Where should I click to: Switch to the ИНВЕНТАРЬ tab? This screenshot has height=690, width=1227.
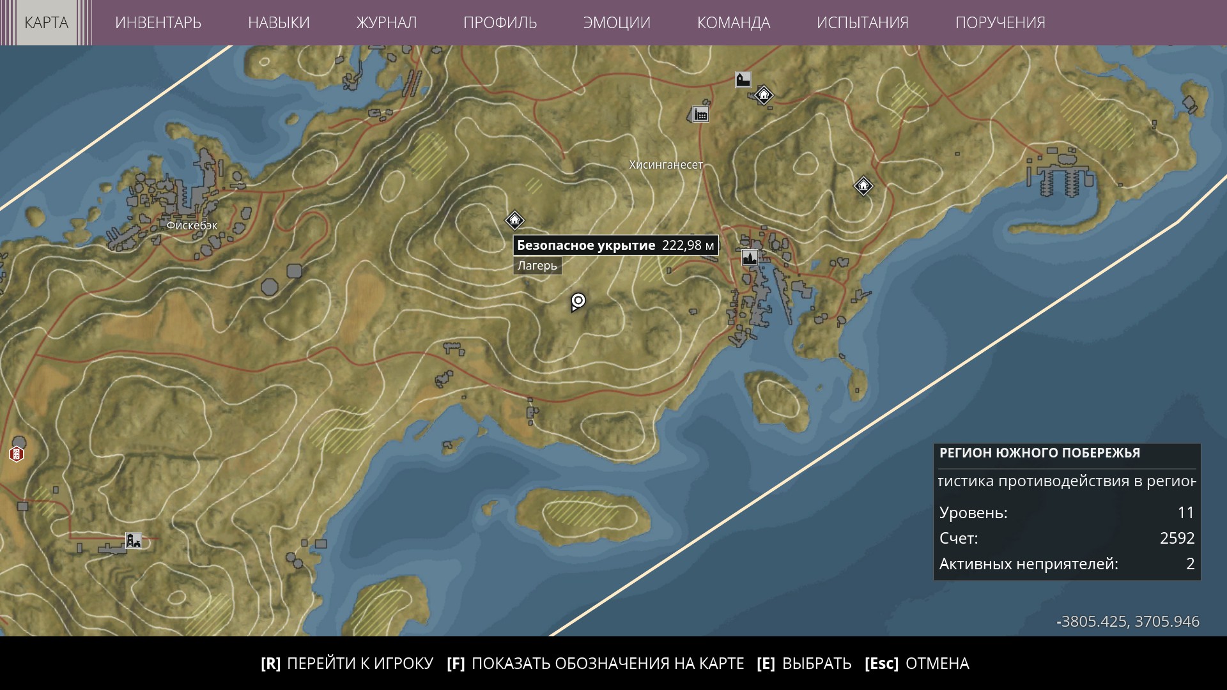(158, 22)
